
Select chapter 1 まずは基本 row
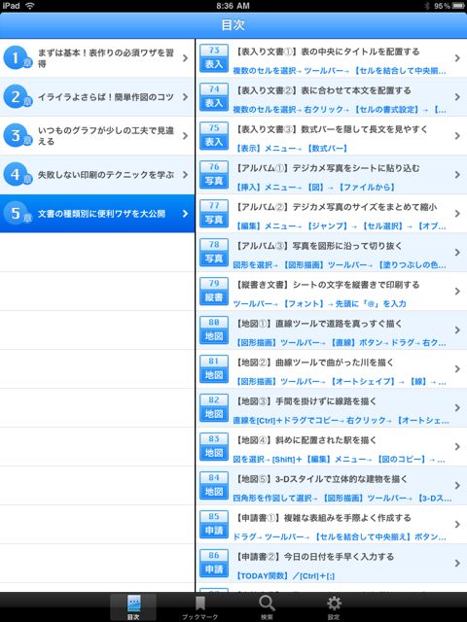(x=97, y=58)
